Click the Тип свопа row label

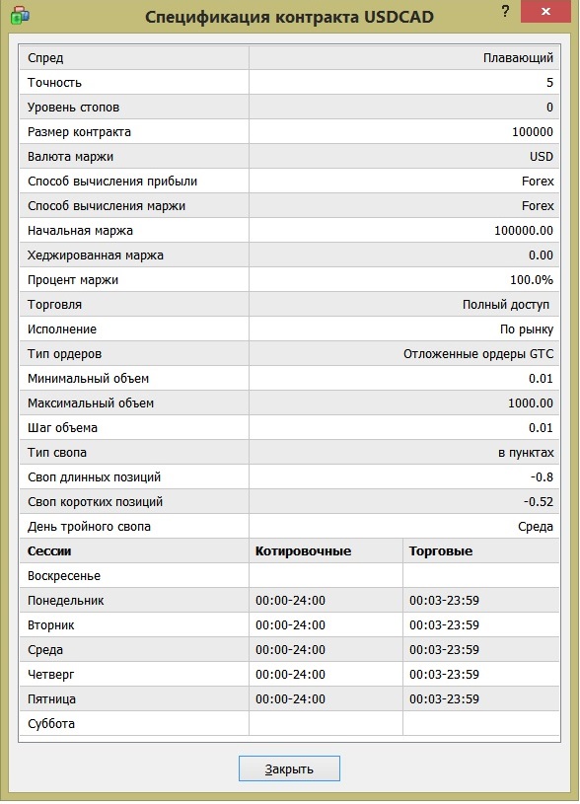[57, 452]
